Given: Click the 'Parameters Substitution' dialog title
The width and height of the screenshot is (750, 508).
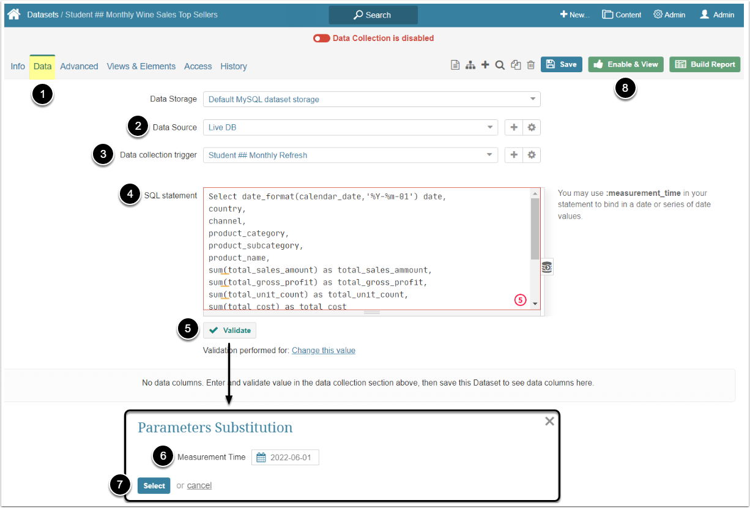Looking at the screenshot, I should 215,427.
